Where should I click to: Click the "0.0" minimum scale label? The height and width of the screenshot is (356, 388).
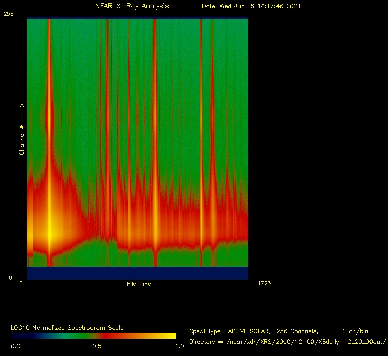pos(15,346)
